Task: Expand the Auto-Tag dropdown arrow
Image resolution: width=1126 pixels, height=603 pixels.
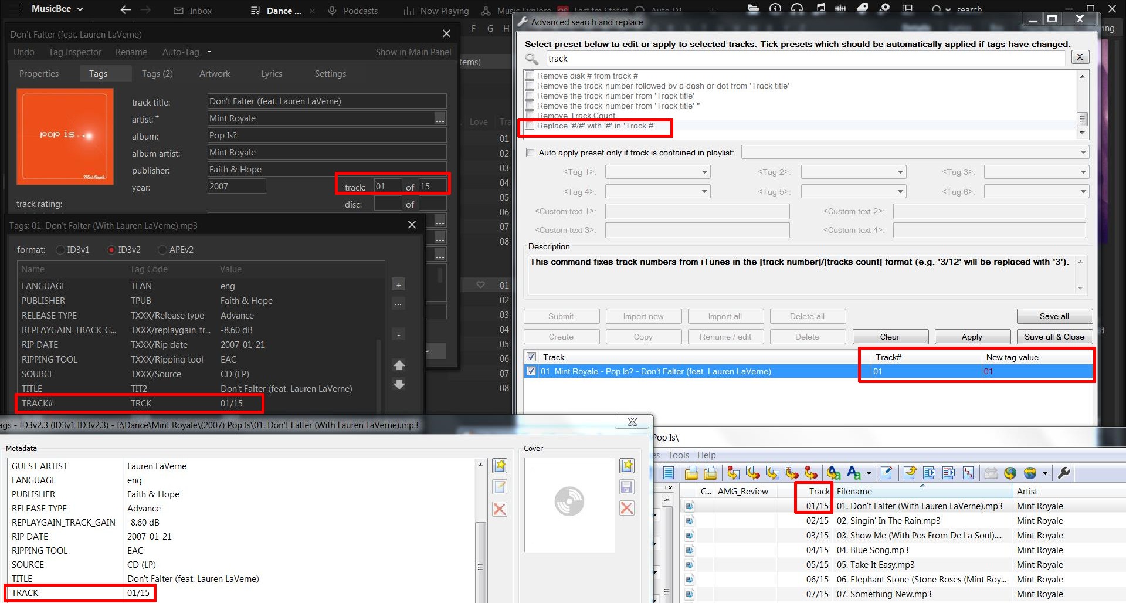Action: [x=209, y=52]
